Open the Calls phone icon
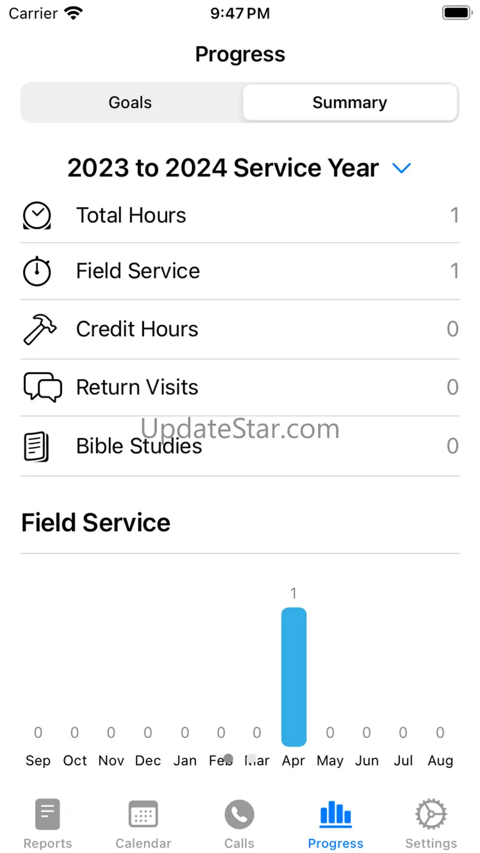Image resolution: width=480 pixels, height=853 pixels. tap(239, 814)
